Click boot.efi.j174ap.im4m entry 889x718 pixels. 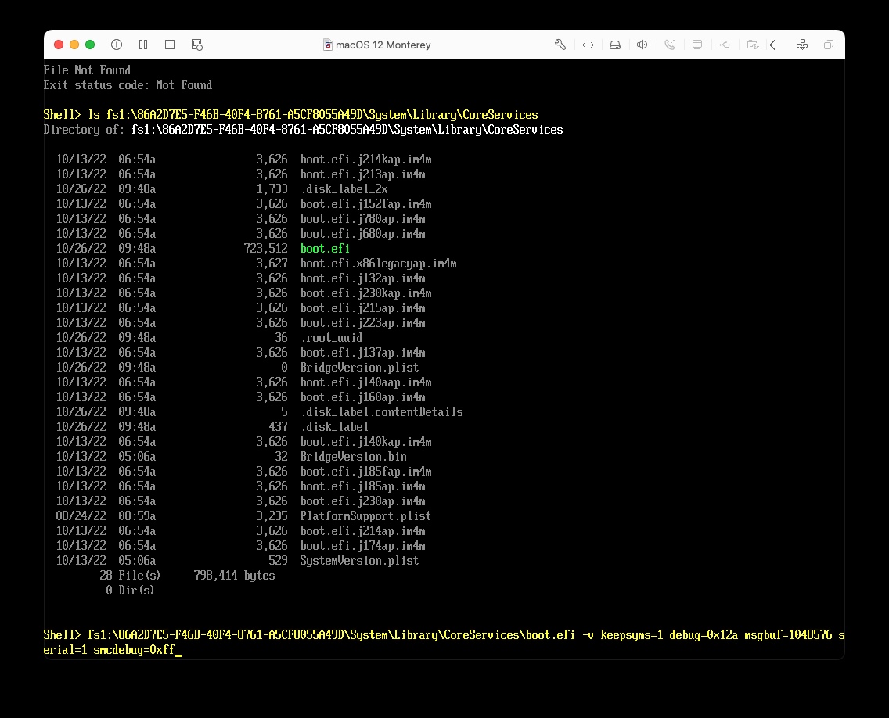tap(363, 545)
